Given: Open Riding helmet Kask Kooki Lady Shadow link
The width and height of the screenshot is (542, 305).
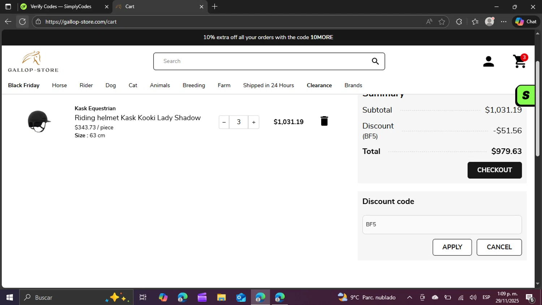Looking at the screenshot, I should tap(137, 118).
